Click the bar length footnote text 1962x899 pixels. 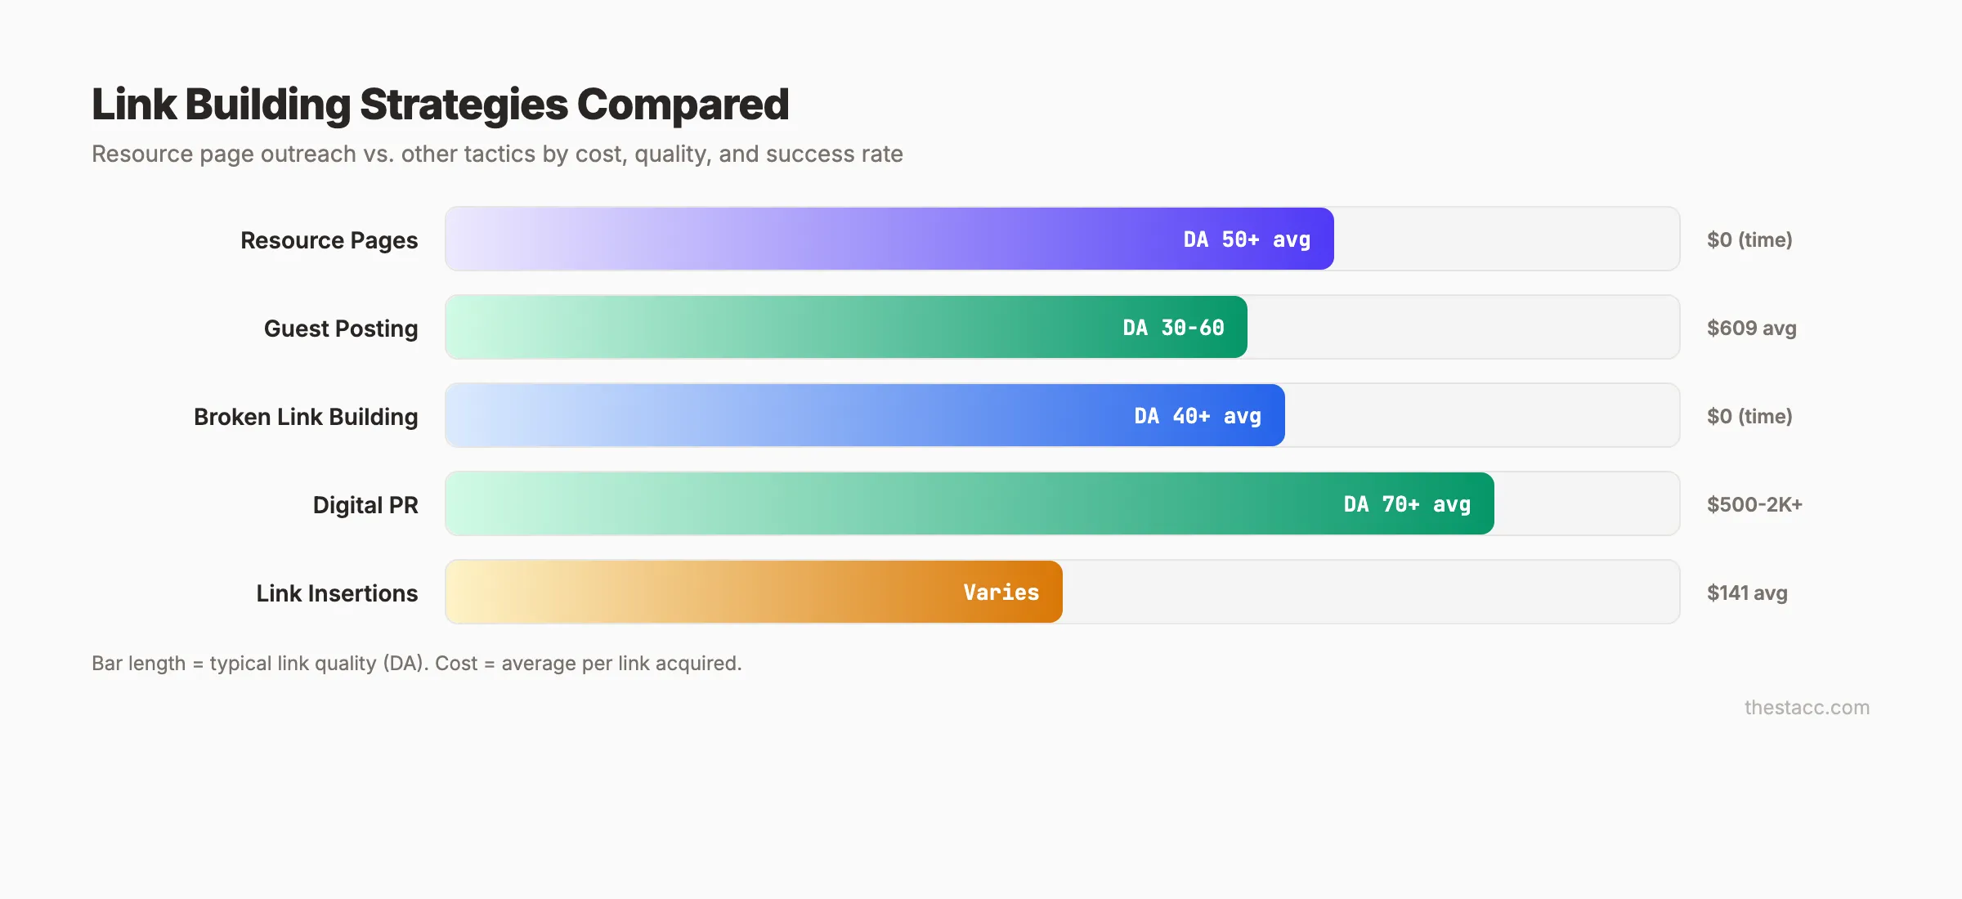tap(417, 664)
